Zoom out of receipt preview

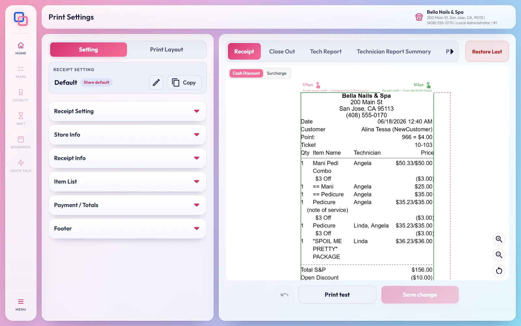(x=499, y=255)
